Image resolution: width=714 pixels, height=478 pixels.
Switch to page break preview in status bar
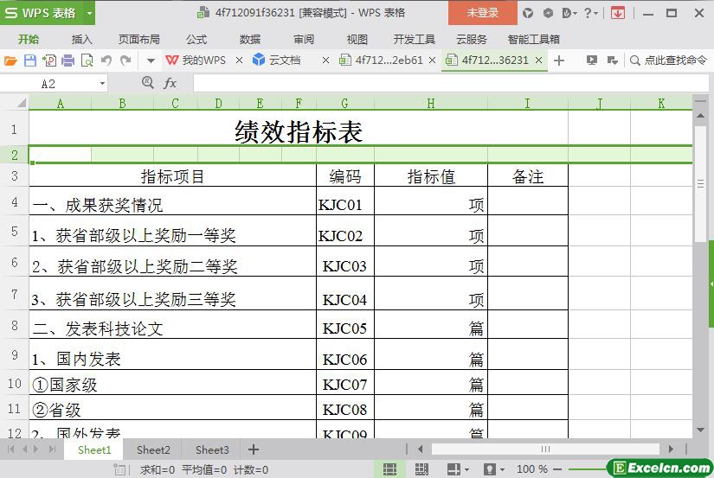421,468
